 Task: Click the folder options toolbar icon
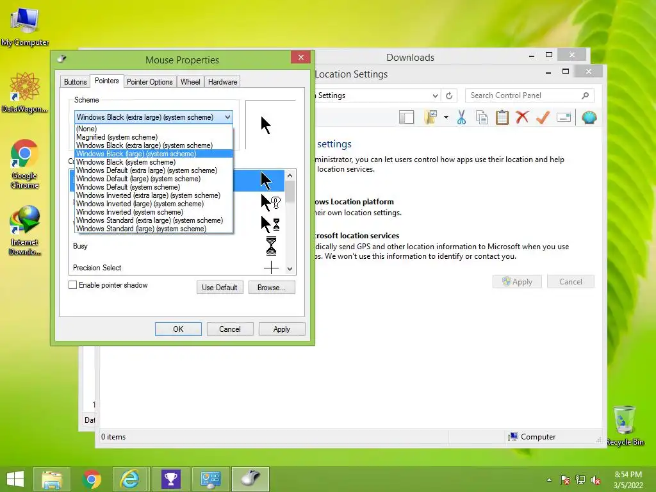(x=430, y=118)
